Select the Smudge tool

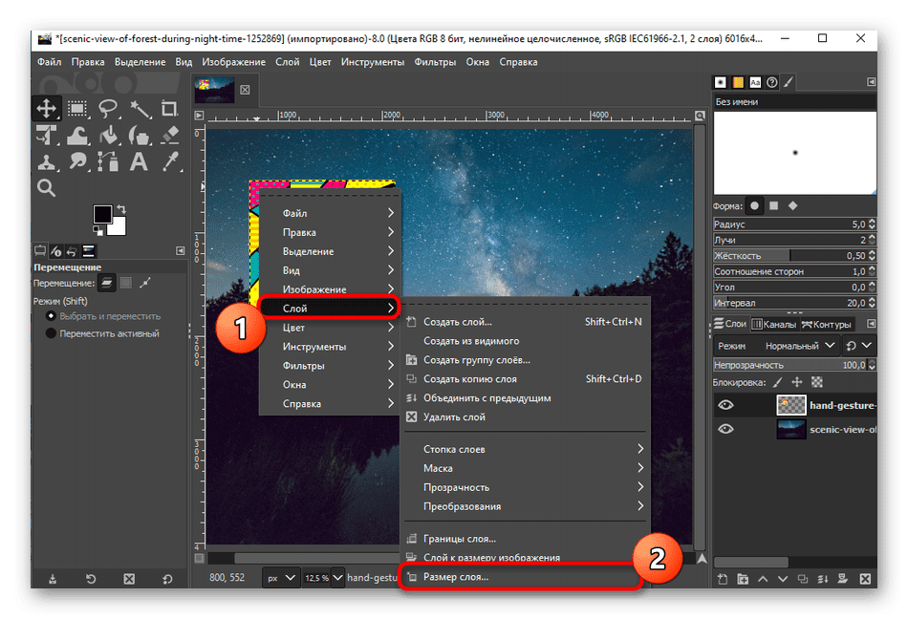[x=77, y=161]
